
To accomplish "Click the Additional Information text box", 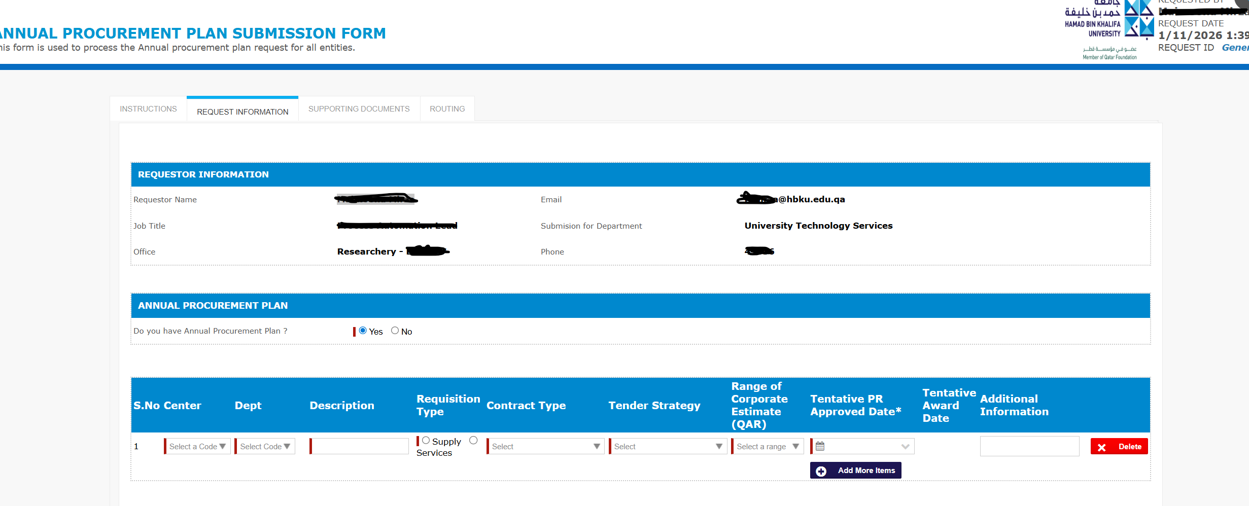I will click(1029, 446).
